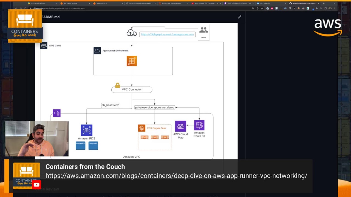Click the README edit pencil icon

(239, 17)
